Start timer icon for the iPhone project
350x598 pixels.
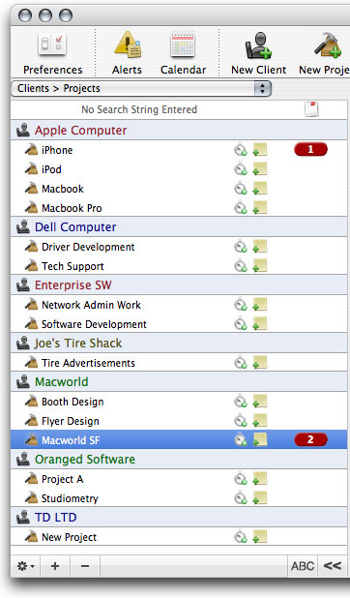240,149
